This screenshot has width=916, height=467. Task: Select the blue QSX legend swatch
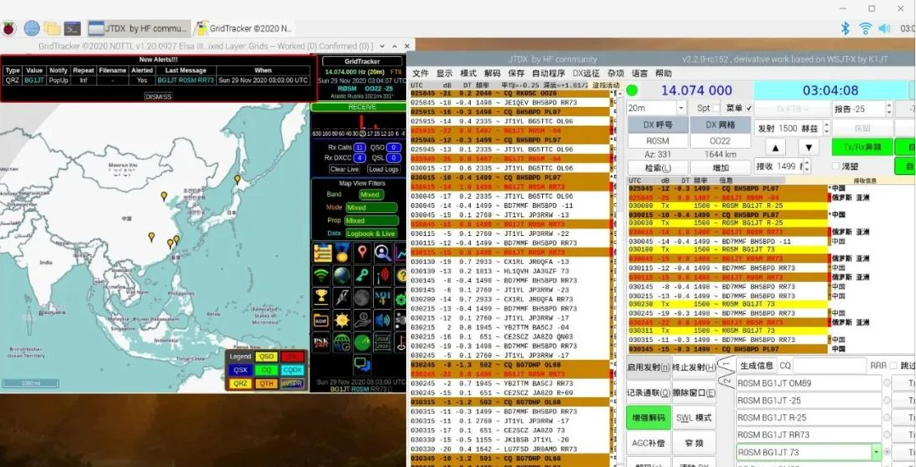[240, 370]
